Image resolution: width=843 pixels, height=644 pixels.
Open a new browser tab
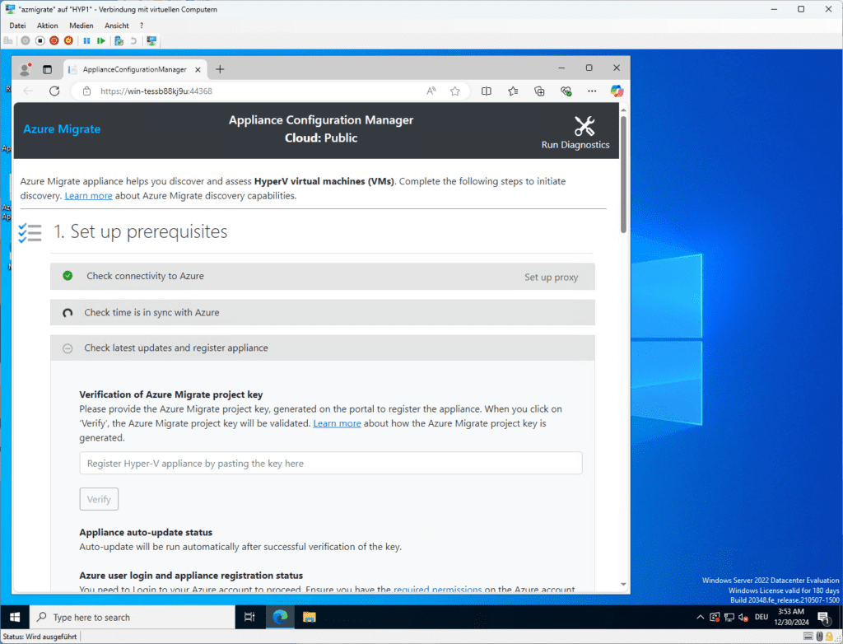coord(220,69)
